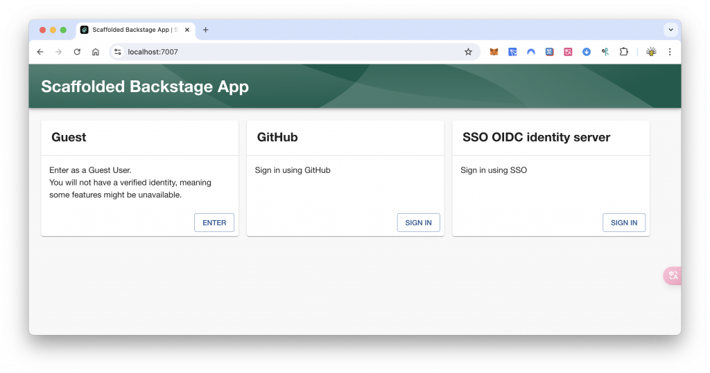Open the pink translate extension icon
710x373 pixels.
568,52
